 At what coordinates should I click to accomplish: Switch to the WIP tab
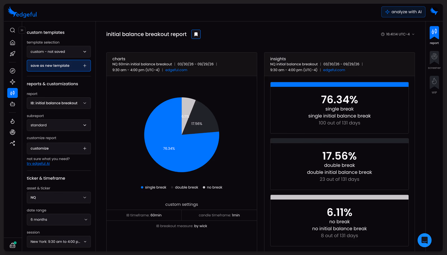[x=434, y=85]
